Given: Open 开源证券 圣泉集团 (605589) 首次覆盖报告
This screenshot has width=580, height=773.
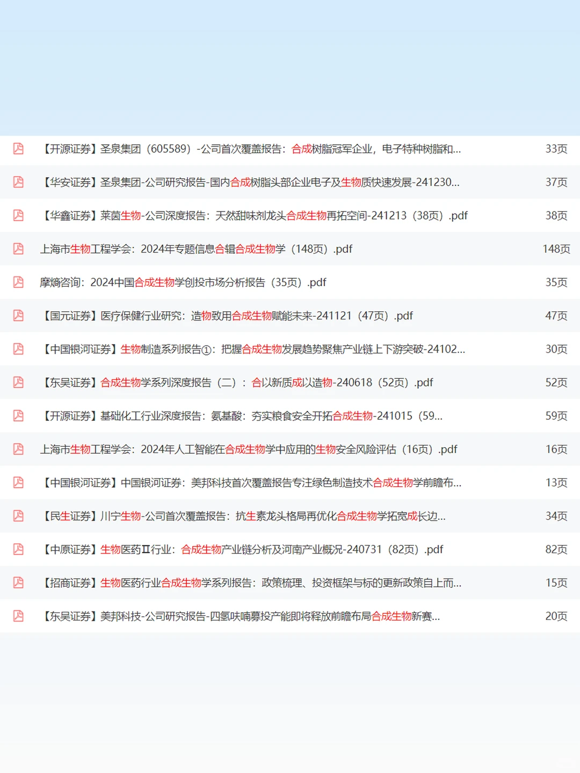Looking at the screenshot, I should (x=251, y=149).
